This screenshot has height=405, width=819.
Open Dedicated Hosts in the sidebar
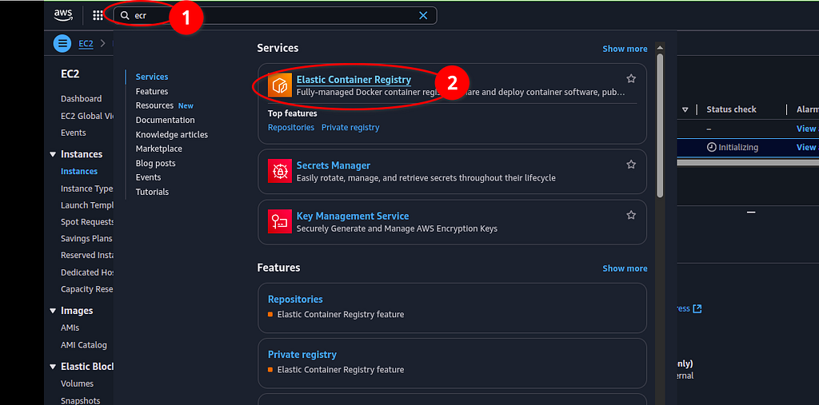[x=87, y=272]
